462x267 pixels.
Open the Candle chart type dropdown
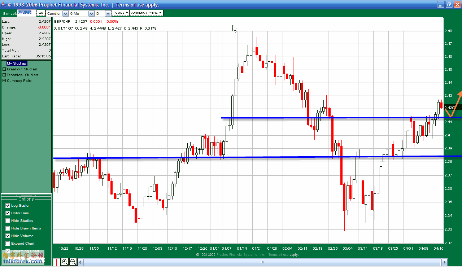click(x=65, y=13)
